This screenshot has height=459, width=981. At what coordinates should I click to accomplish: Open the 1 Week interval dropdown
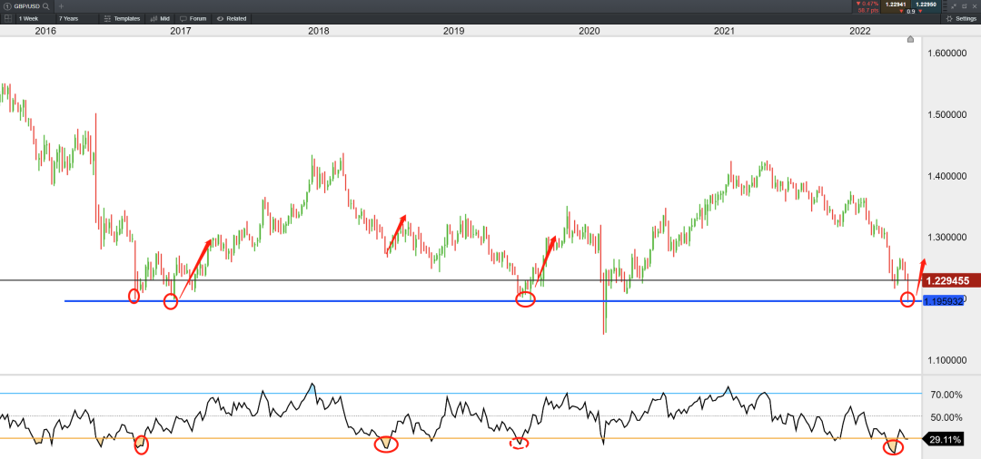[x=34, y=19]
